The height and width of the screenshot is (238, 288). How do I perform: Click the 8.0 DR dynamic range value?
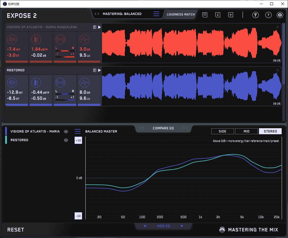pos(85,92)
